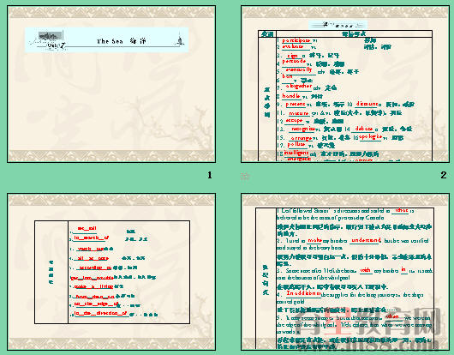The image size is (454, 355).
Task: Click the red word 'persuade' on slide 2
Action: coord(294,62)
